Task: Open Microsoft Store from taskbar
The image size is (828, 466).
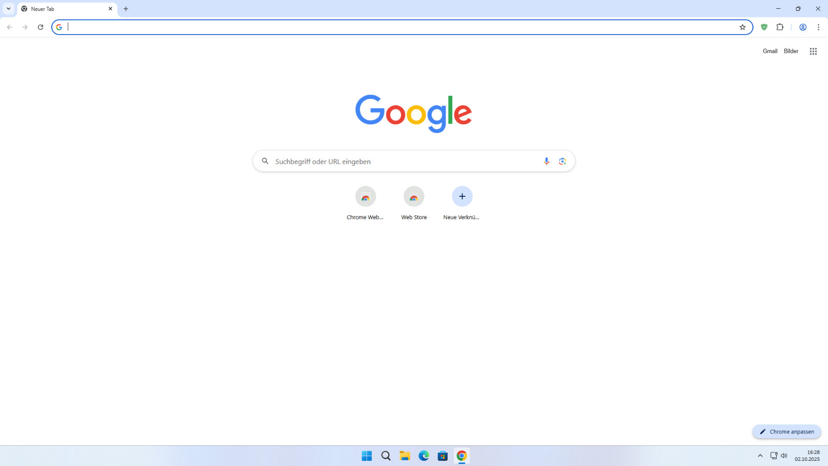Action: point(442,456)
